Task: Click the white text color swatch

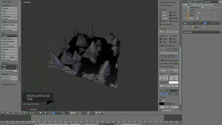Action: [173, 83]
